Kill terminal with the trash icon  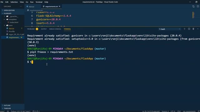(193, 29)
